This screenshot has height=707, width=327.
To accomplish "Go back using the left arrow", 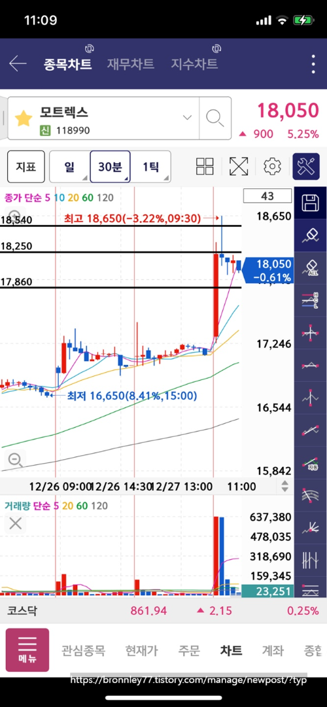I will [18, 63].
